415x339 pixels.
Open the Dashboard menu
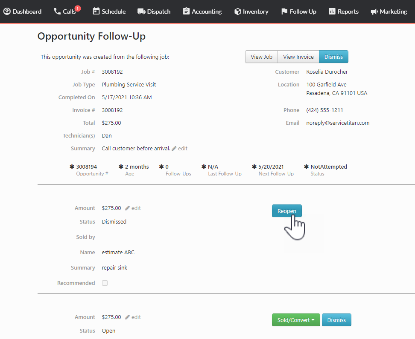(23, 11)
